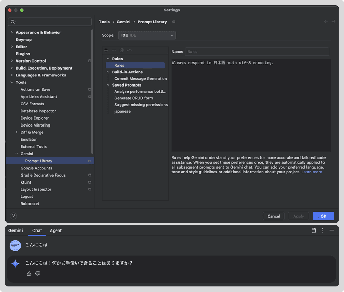Click project icon next to KtLint

tap(90, 182)
